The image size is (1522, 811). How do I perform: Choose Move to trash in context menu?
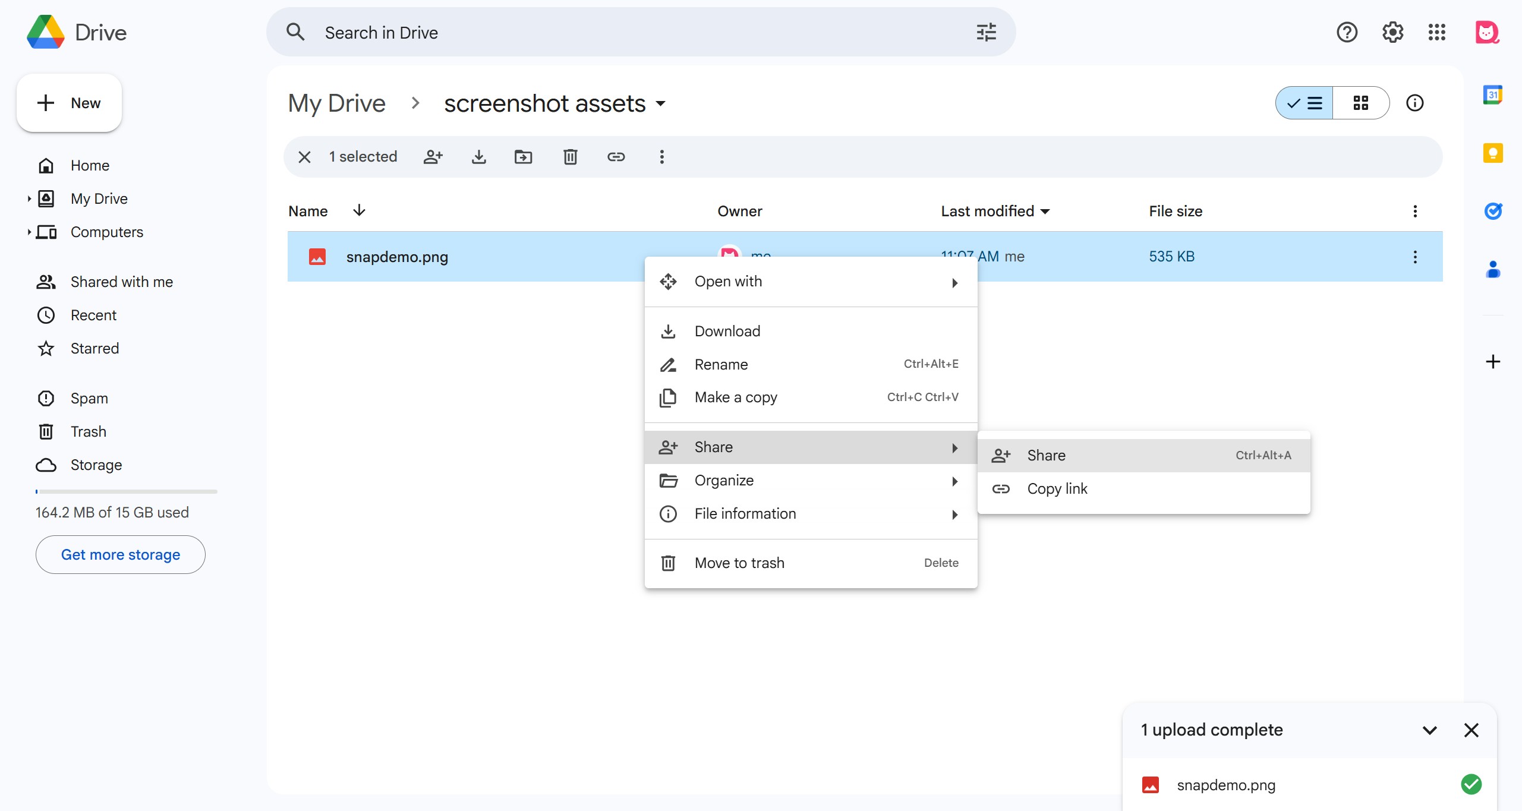click(x=811, y=563)
